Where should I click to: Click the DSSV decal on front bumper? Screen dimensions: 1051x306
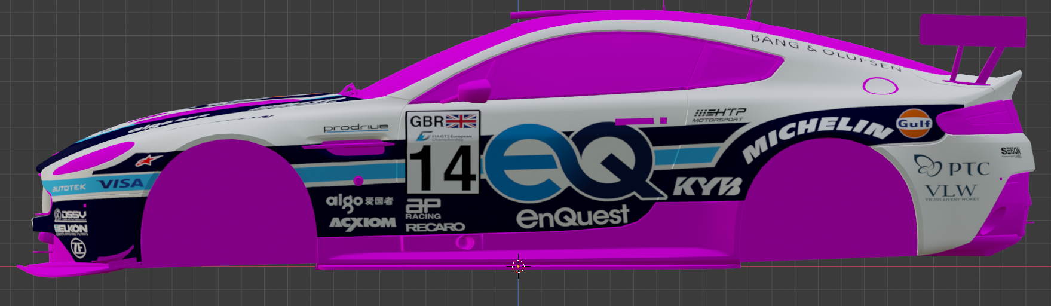[70, 215]
